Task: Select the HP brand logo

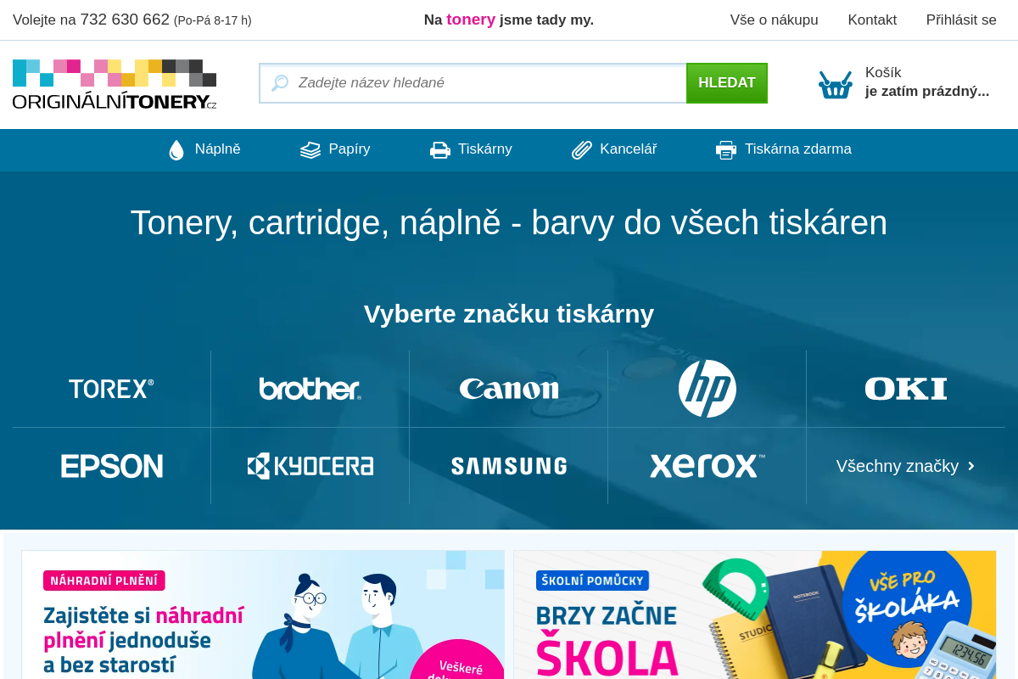Action: (x=708, y=389)
